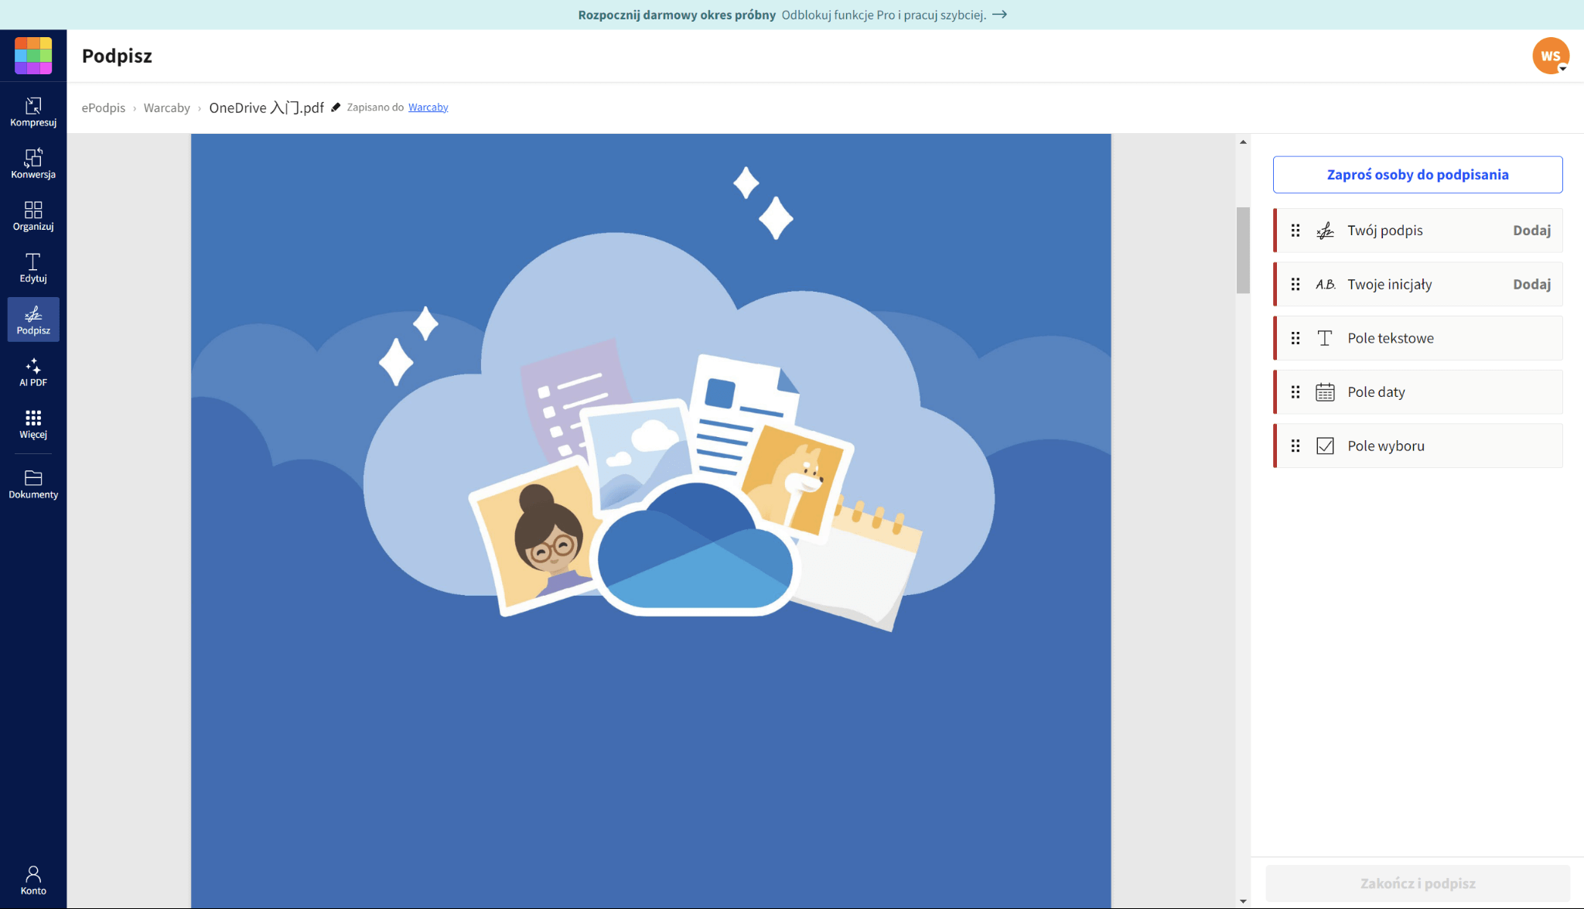Navigate to ePodpis breadcrumb
1584x909 pixels.
tap(103, 108)
